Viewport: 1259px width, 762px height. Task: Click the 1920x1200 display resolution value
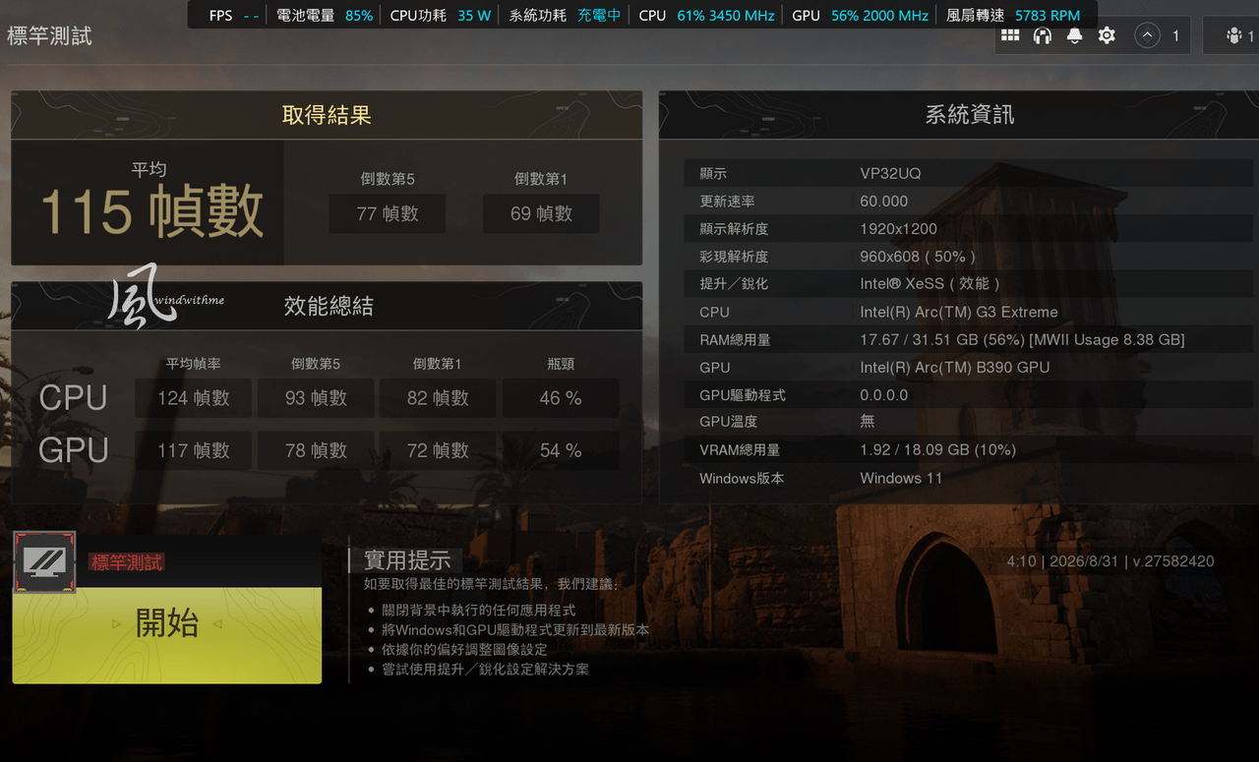899,228
